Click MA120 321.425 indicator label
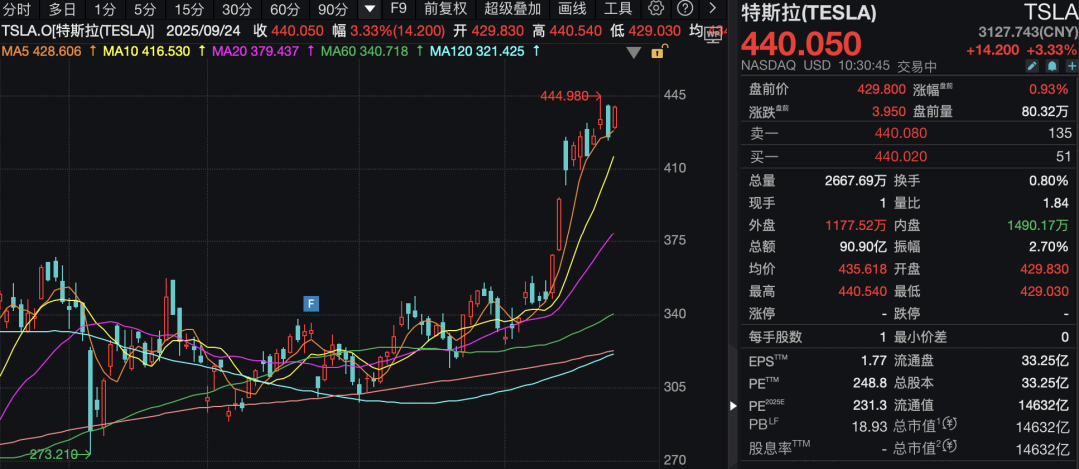 pyautogui.click(x=478, y=51)
